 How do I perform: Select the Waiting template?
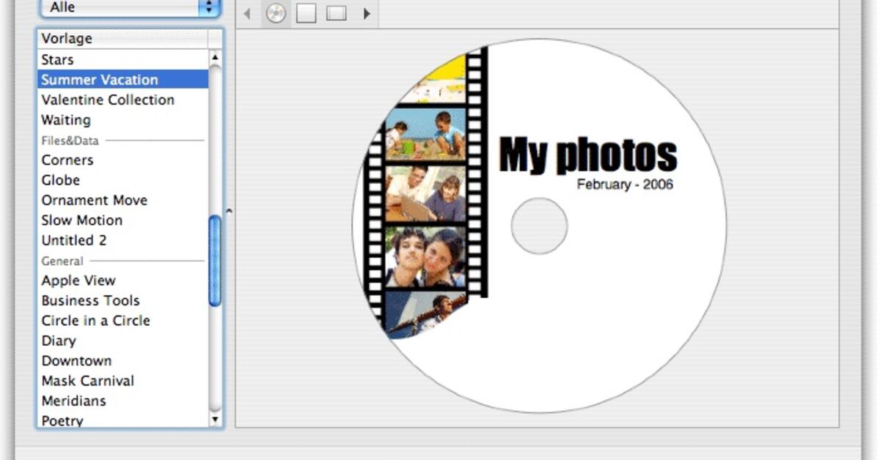(123, 120)
